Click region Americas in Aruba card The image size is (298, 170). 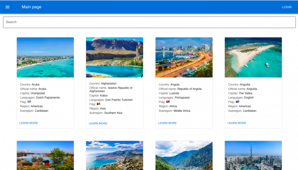[37, 106]
